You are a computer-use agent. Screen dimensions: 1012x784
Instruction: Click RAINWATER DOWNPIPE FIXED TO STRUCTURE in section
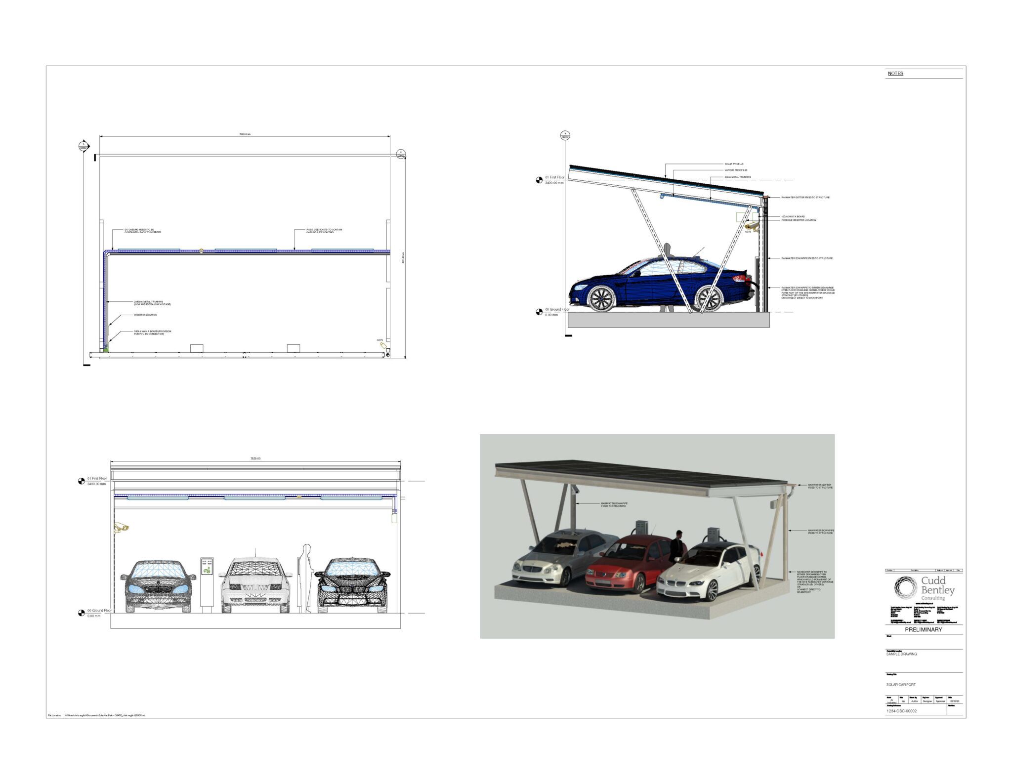tap(807, 258)
